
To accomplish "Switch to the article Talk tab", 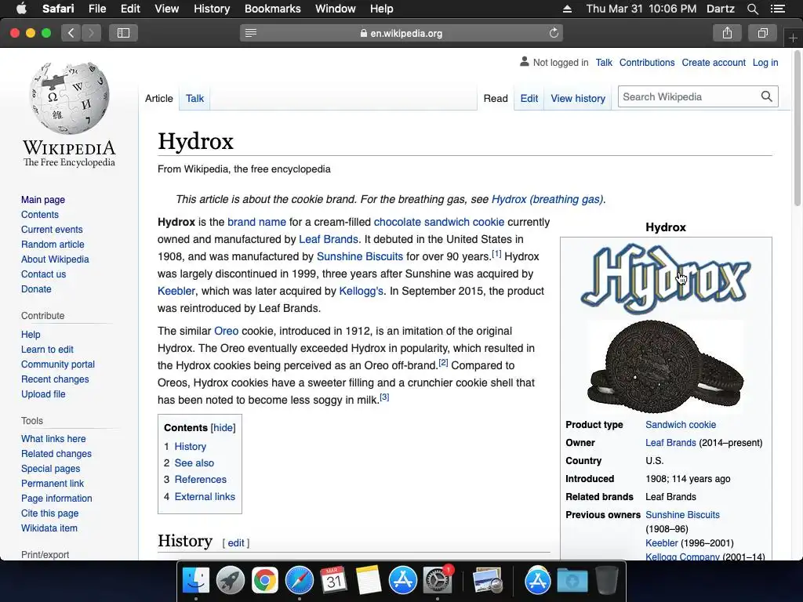I will (x=194, y=98).
